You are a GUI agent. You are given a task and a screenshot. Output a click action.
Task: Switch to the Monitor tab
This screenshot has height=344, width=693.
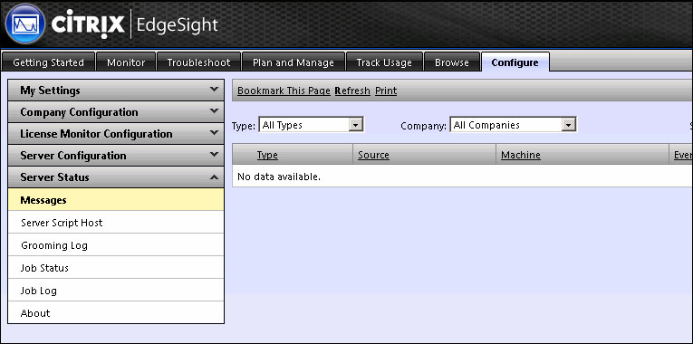coord(126,62)
